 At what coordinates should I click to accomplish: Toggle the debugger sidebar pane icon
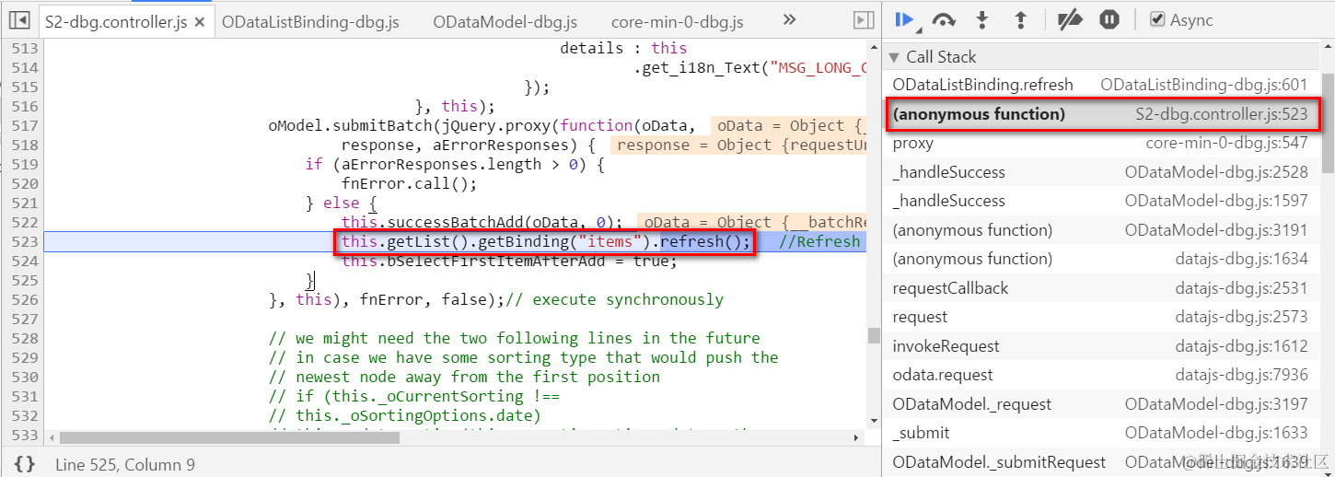coord(863,19)
